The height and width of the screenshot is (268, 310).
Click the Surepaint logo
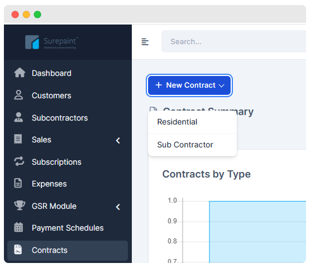click(51, 42)
